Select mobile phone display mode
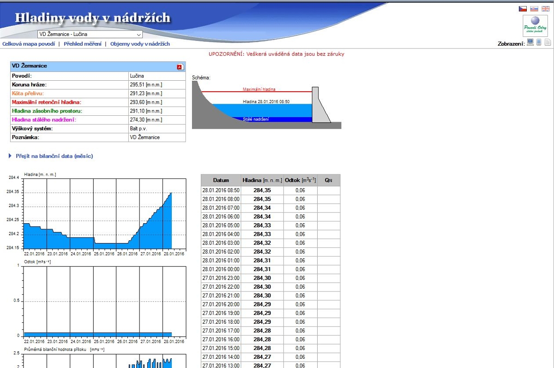 539,43
